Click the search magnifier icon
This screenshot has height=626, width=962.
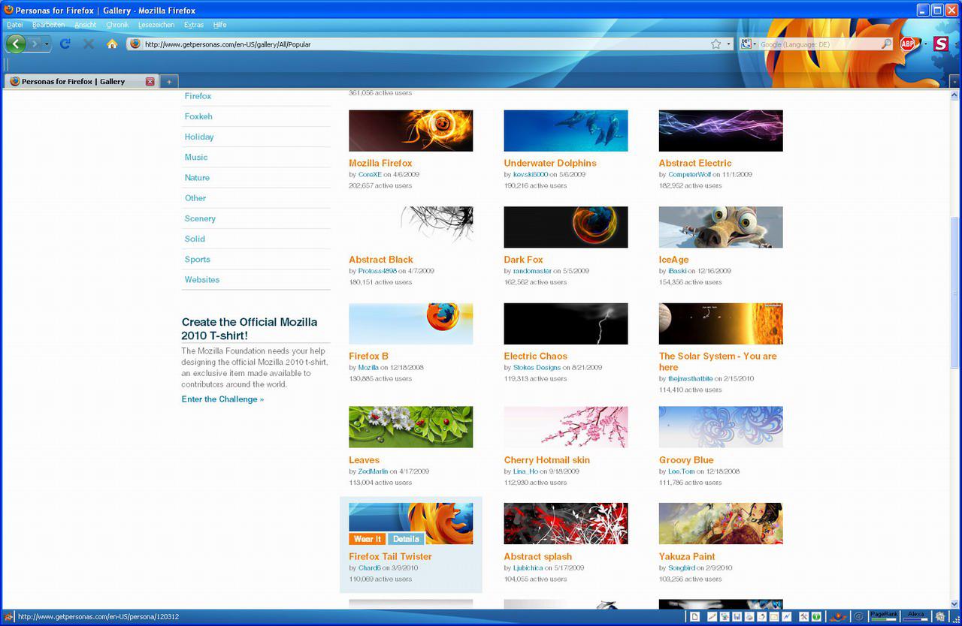click(886, 44)
